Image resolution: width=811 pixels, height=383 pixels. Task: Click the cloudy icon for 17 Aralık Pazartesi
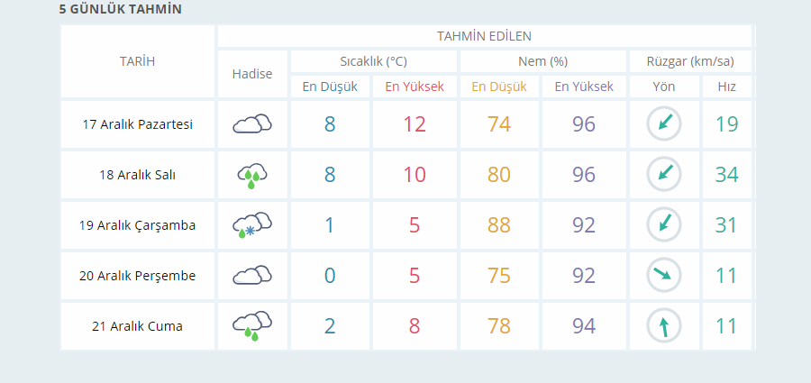[x=252, y=123]
